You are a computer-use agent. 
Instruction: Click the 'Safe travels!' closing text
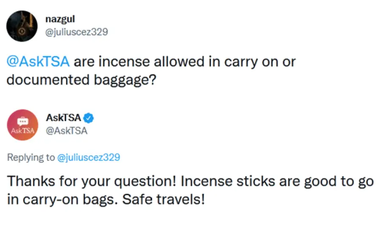163,199
